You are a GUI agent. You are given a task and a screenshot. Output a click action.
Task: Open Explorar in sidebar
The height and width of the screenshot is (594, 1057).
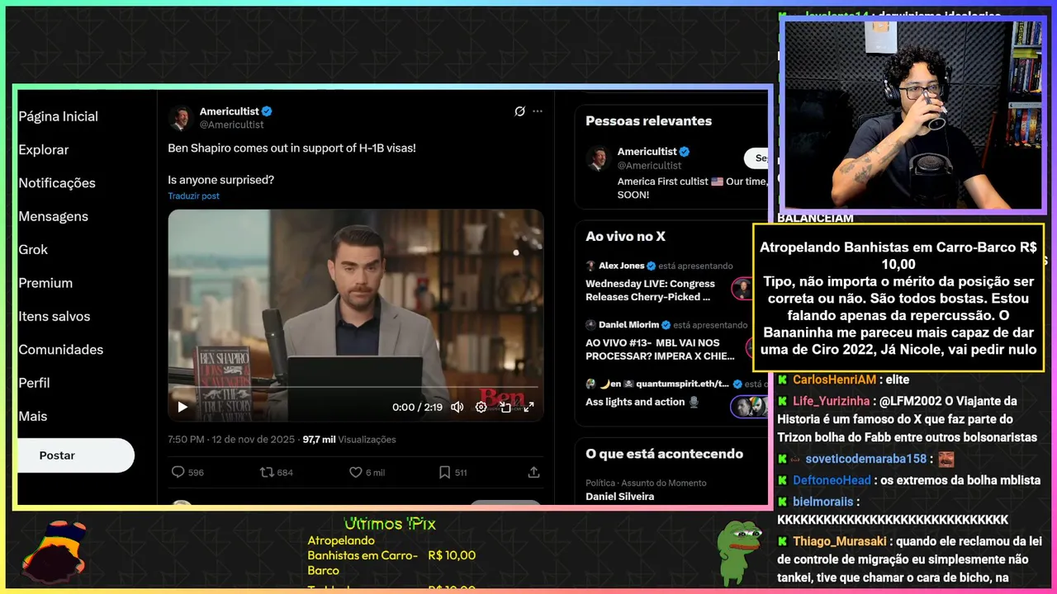point(43,149)
